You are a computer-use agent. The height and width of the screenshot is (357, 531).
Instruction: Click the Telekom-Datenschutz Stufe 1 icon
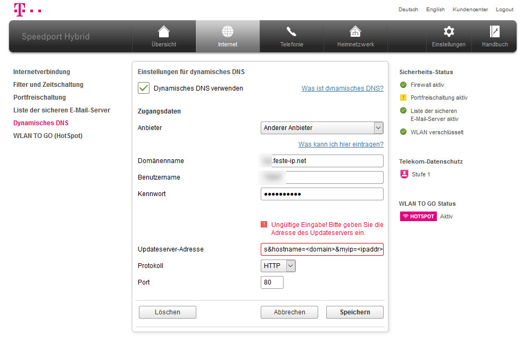(x=404, y=174)
